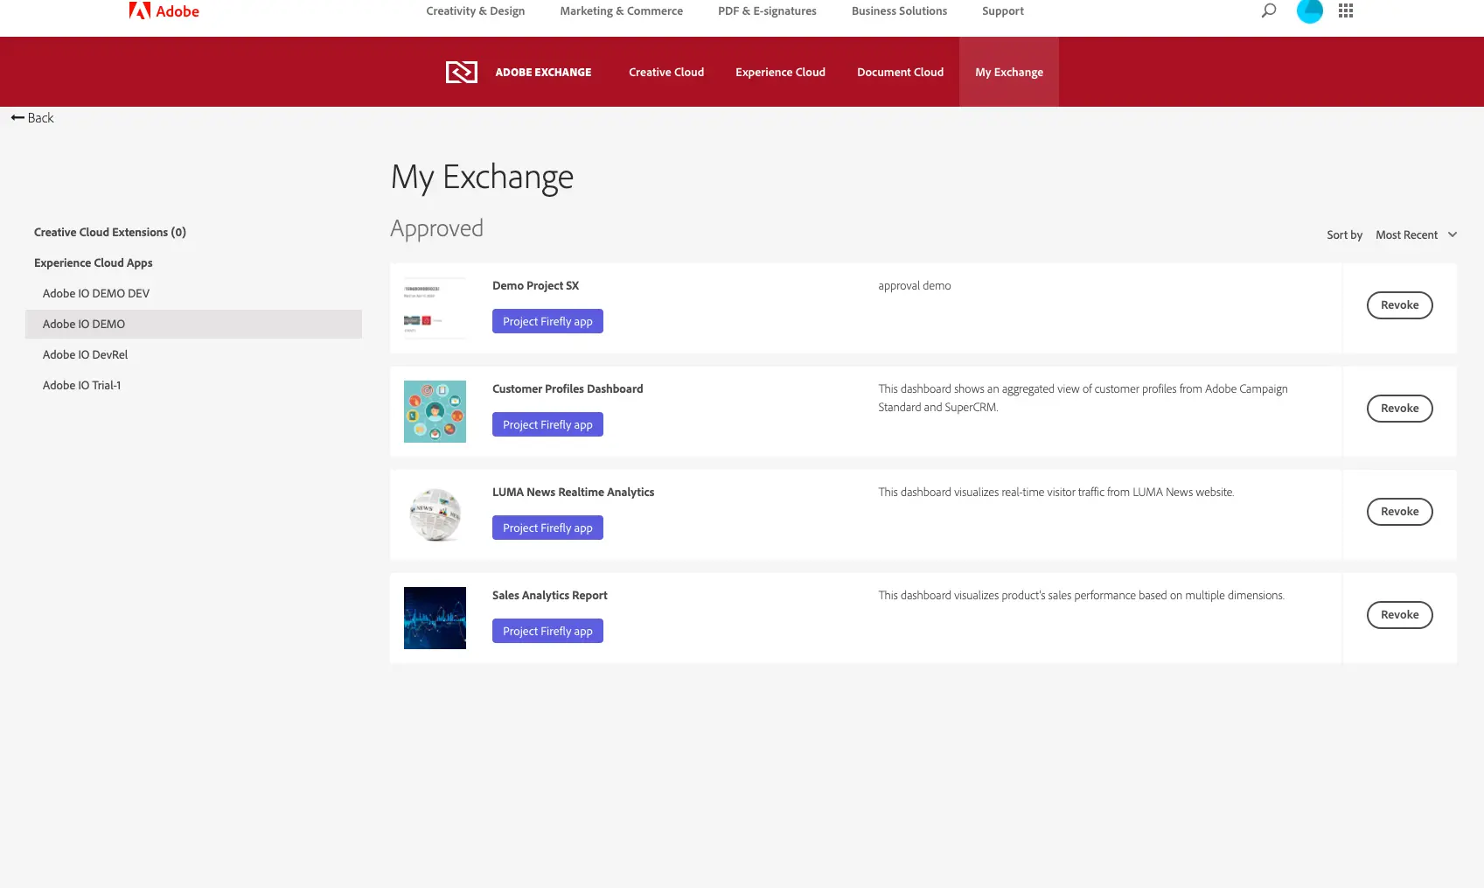1484x888 pixels.
Task: Go back using the Back arrow
Action: pos(32,118)
